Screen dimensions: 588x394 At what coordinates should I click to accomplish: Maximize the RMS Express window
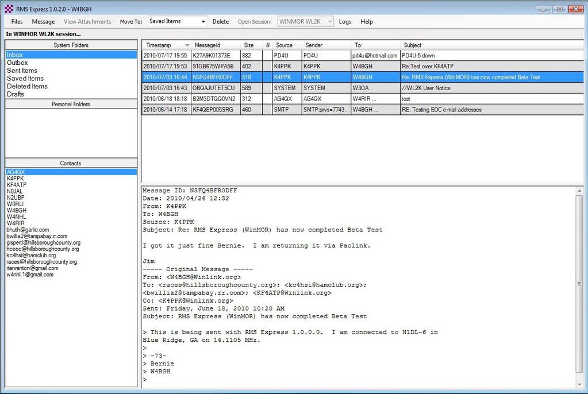[559, 9]
